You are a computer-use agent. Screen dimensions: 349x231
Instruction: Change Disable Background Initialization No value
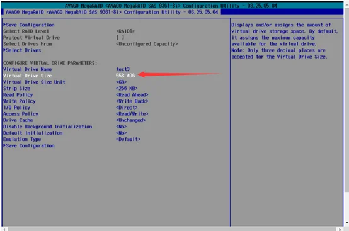[122, 127]
